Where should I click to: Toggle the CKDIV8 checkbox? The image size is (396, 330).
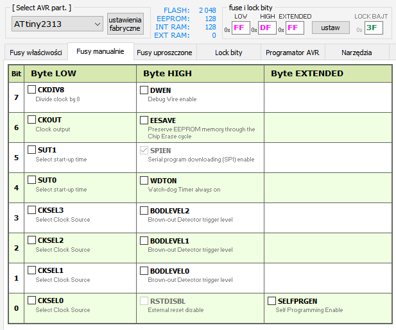tap(31, 90)
